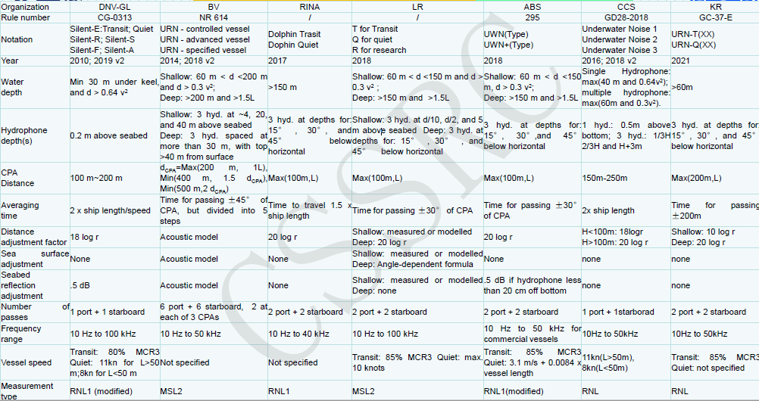
Task: Select the Silent-E:Transit notation cell
Action: (x=114, y=39)
